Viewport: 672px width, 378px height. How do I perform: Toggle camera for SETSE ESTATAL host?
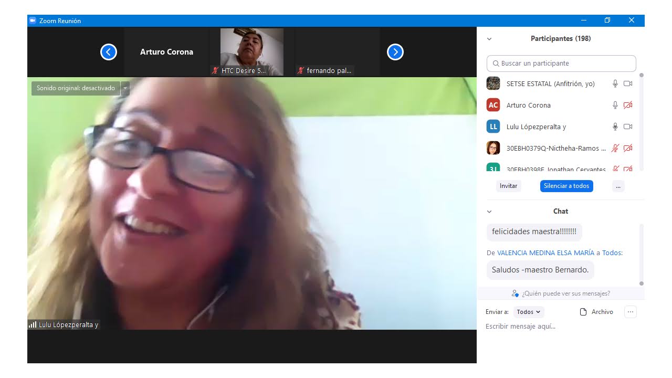[x=628, y=83]
